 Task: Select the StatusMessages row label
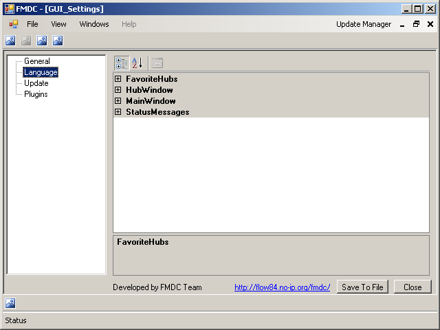pos(157,112)
